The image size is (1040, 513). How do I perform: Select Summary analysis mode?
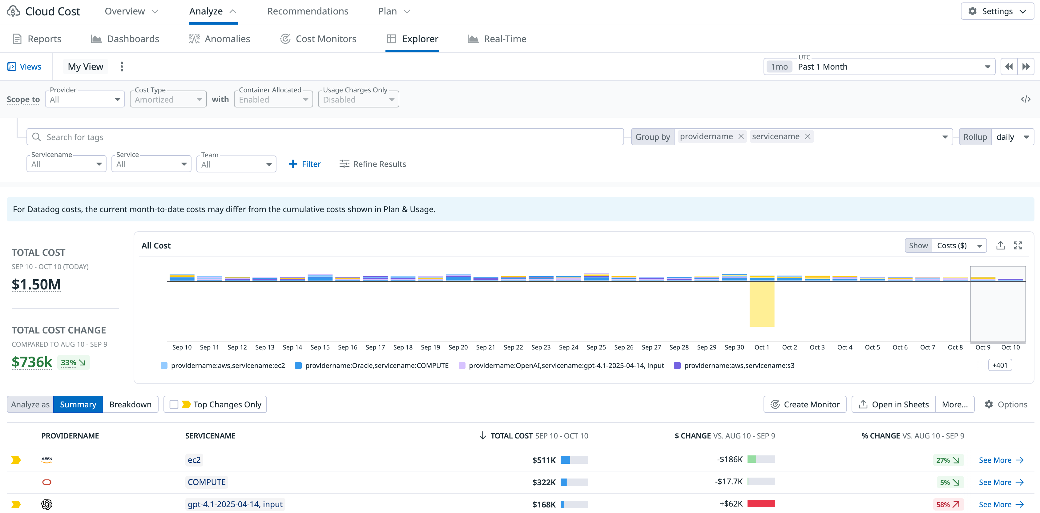pyautogui.click(x=78, y=404)
